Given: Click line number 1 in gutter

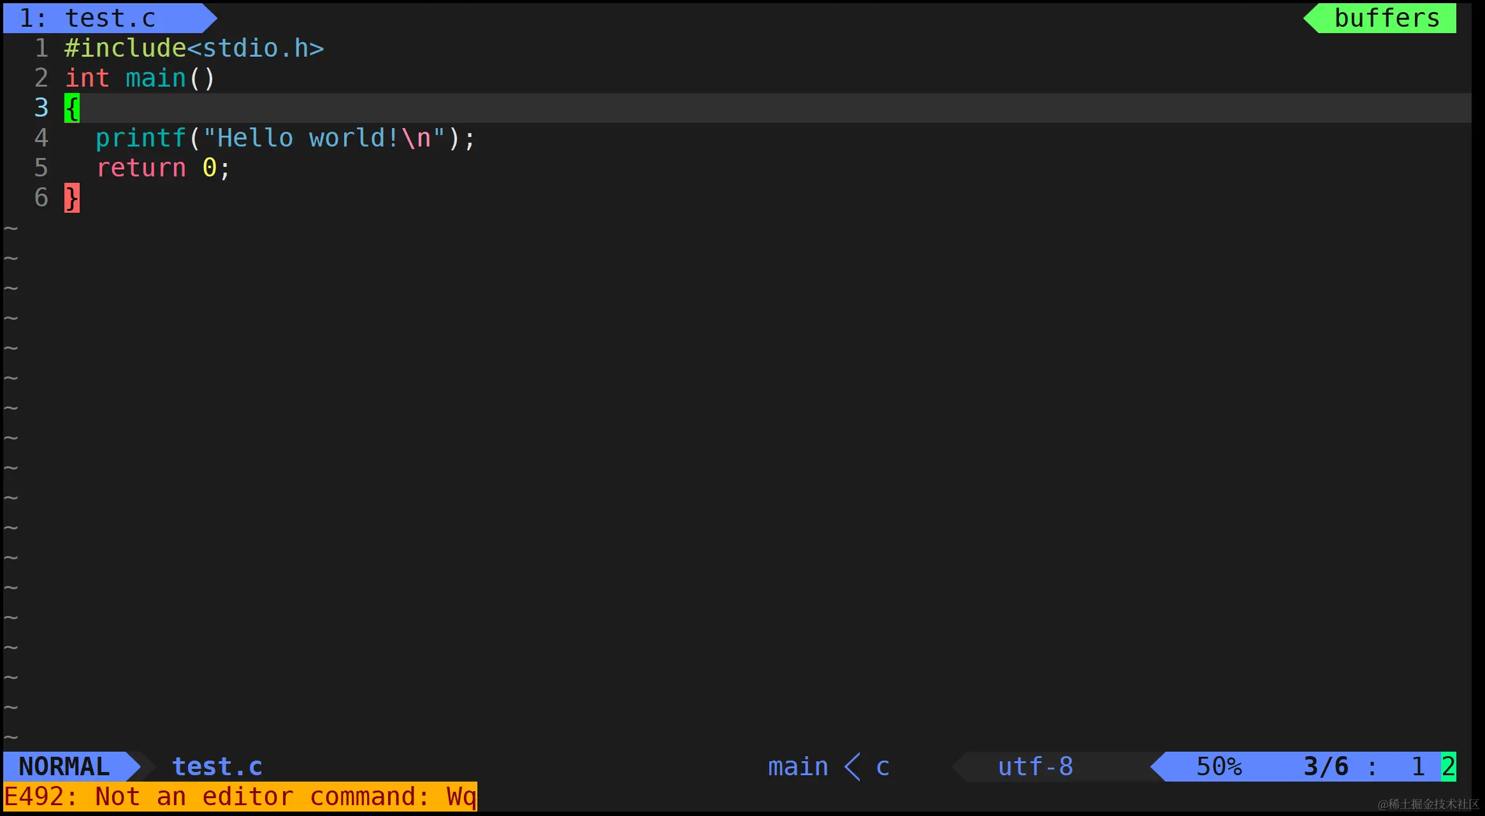Looking at the screenshot, I should [x=41, y=48].
